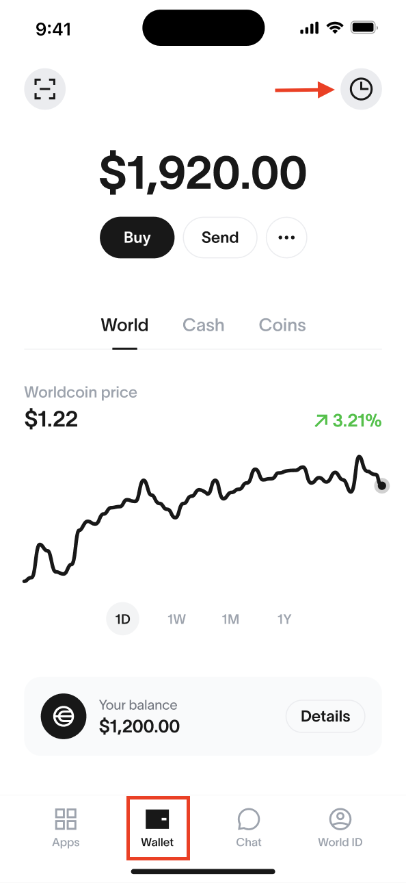Select the World tab
Screen dimensions: 406x883
pos(124,325)
